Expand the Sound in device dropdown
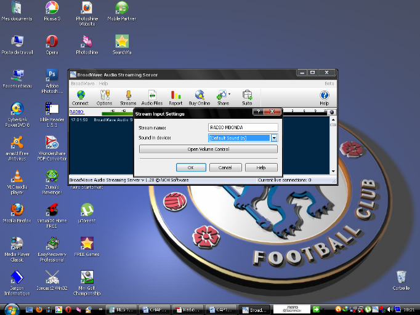 (x=274, y=138)
